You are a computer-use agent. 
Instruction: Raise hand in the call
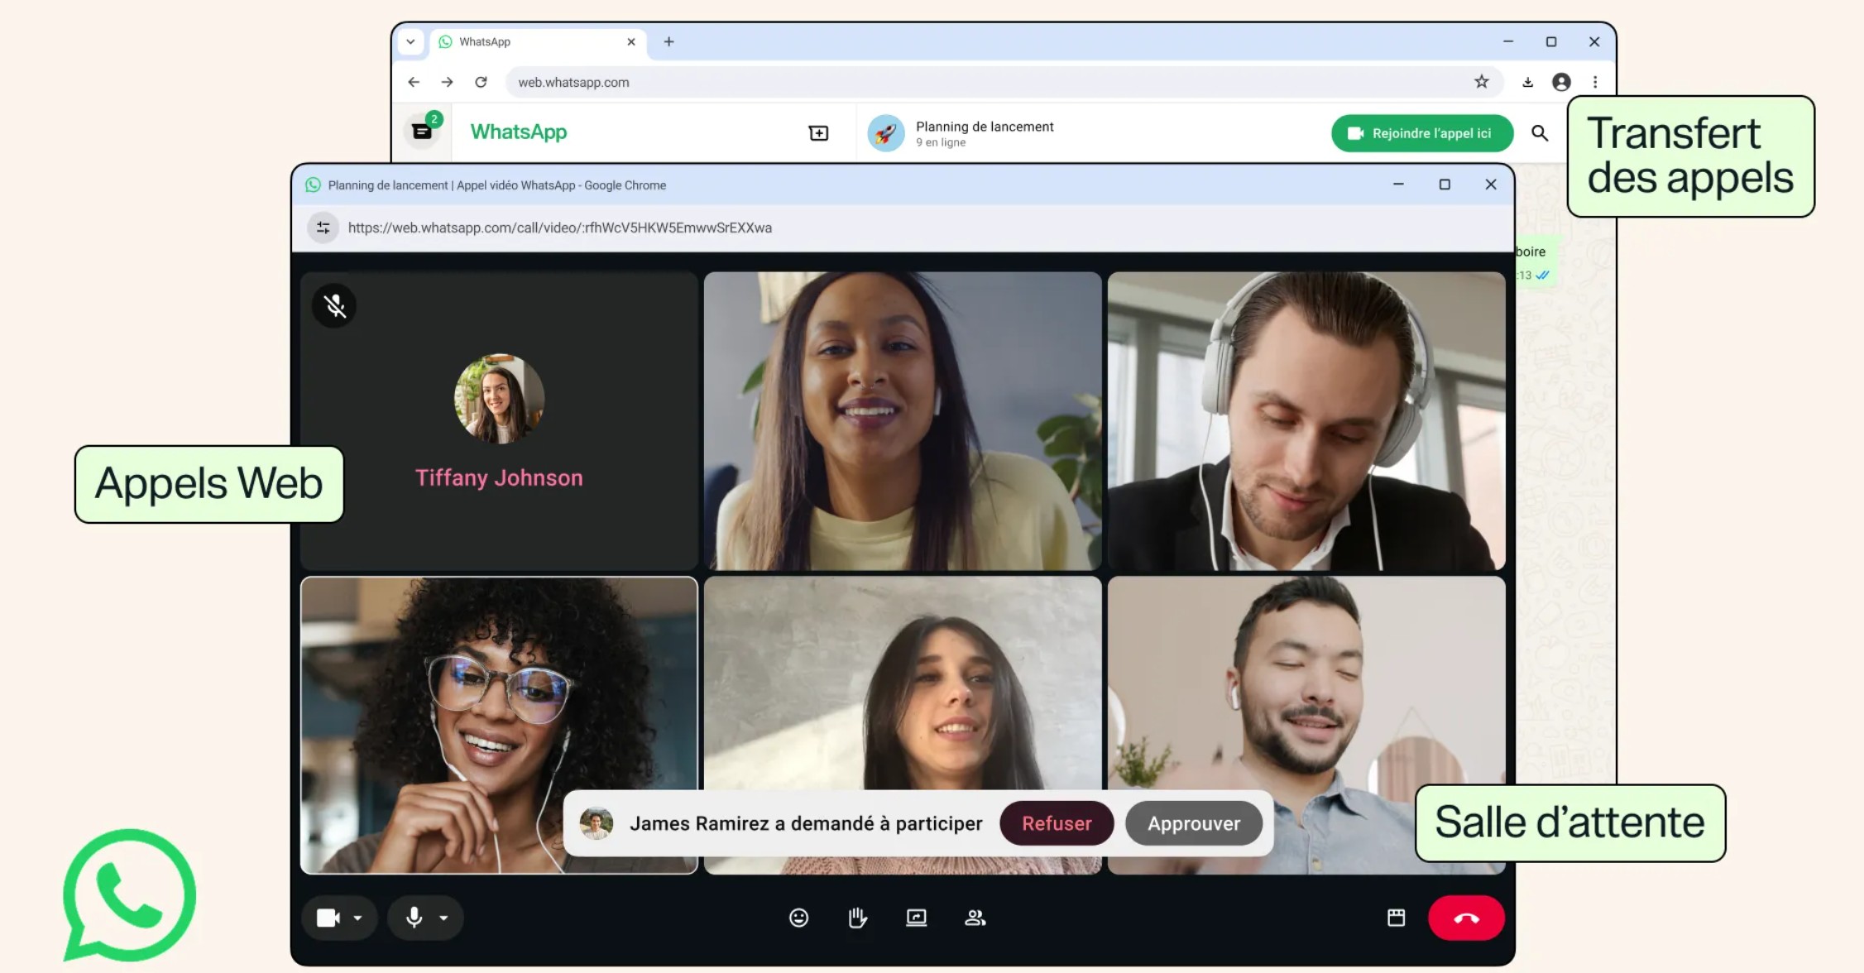[857, 918]
